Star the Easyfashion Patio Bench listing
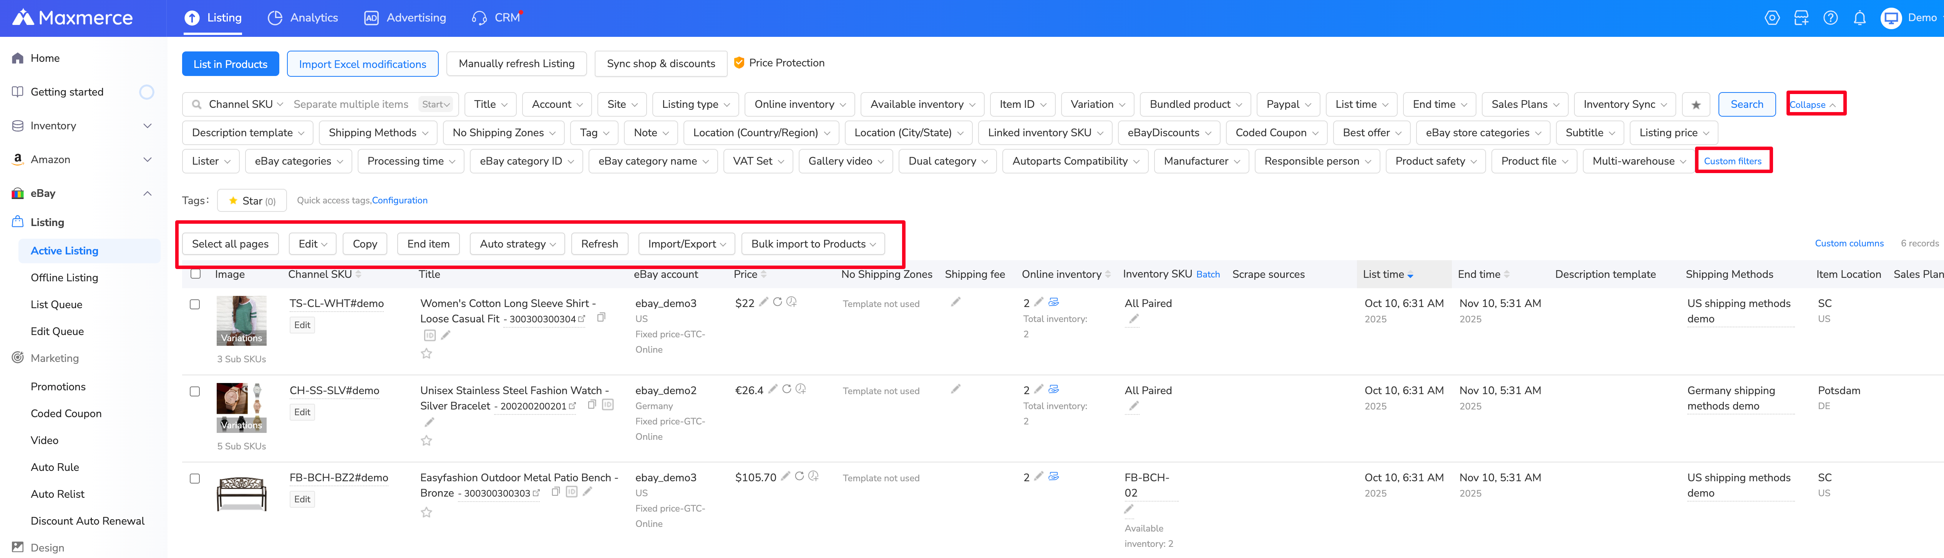1944x558 pixels. click(x=426, y=512)
